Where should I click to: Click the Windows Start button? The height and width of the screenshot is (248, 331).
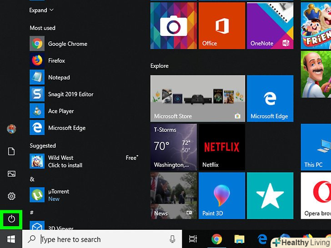coord(11,239)
